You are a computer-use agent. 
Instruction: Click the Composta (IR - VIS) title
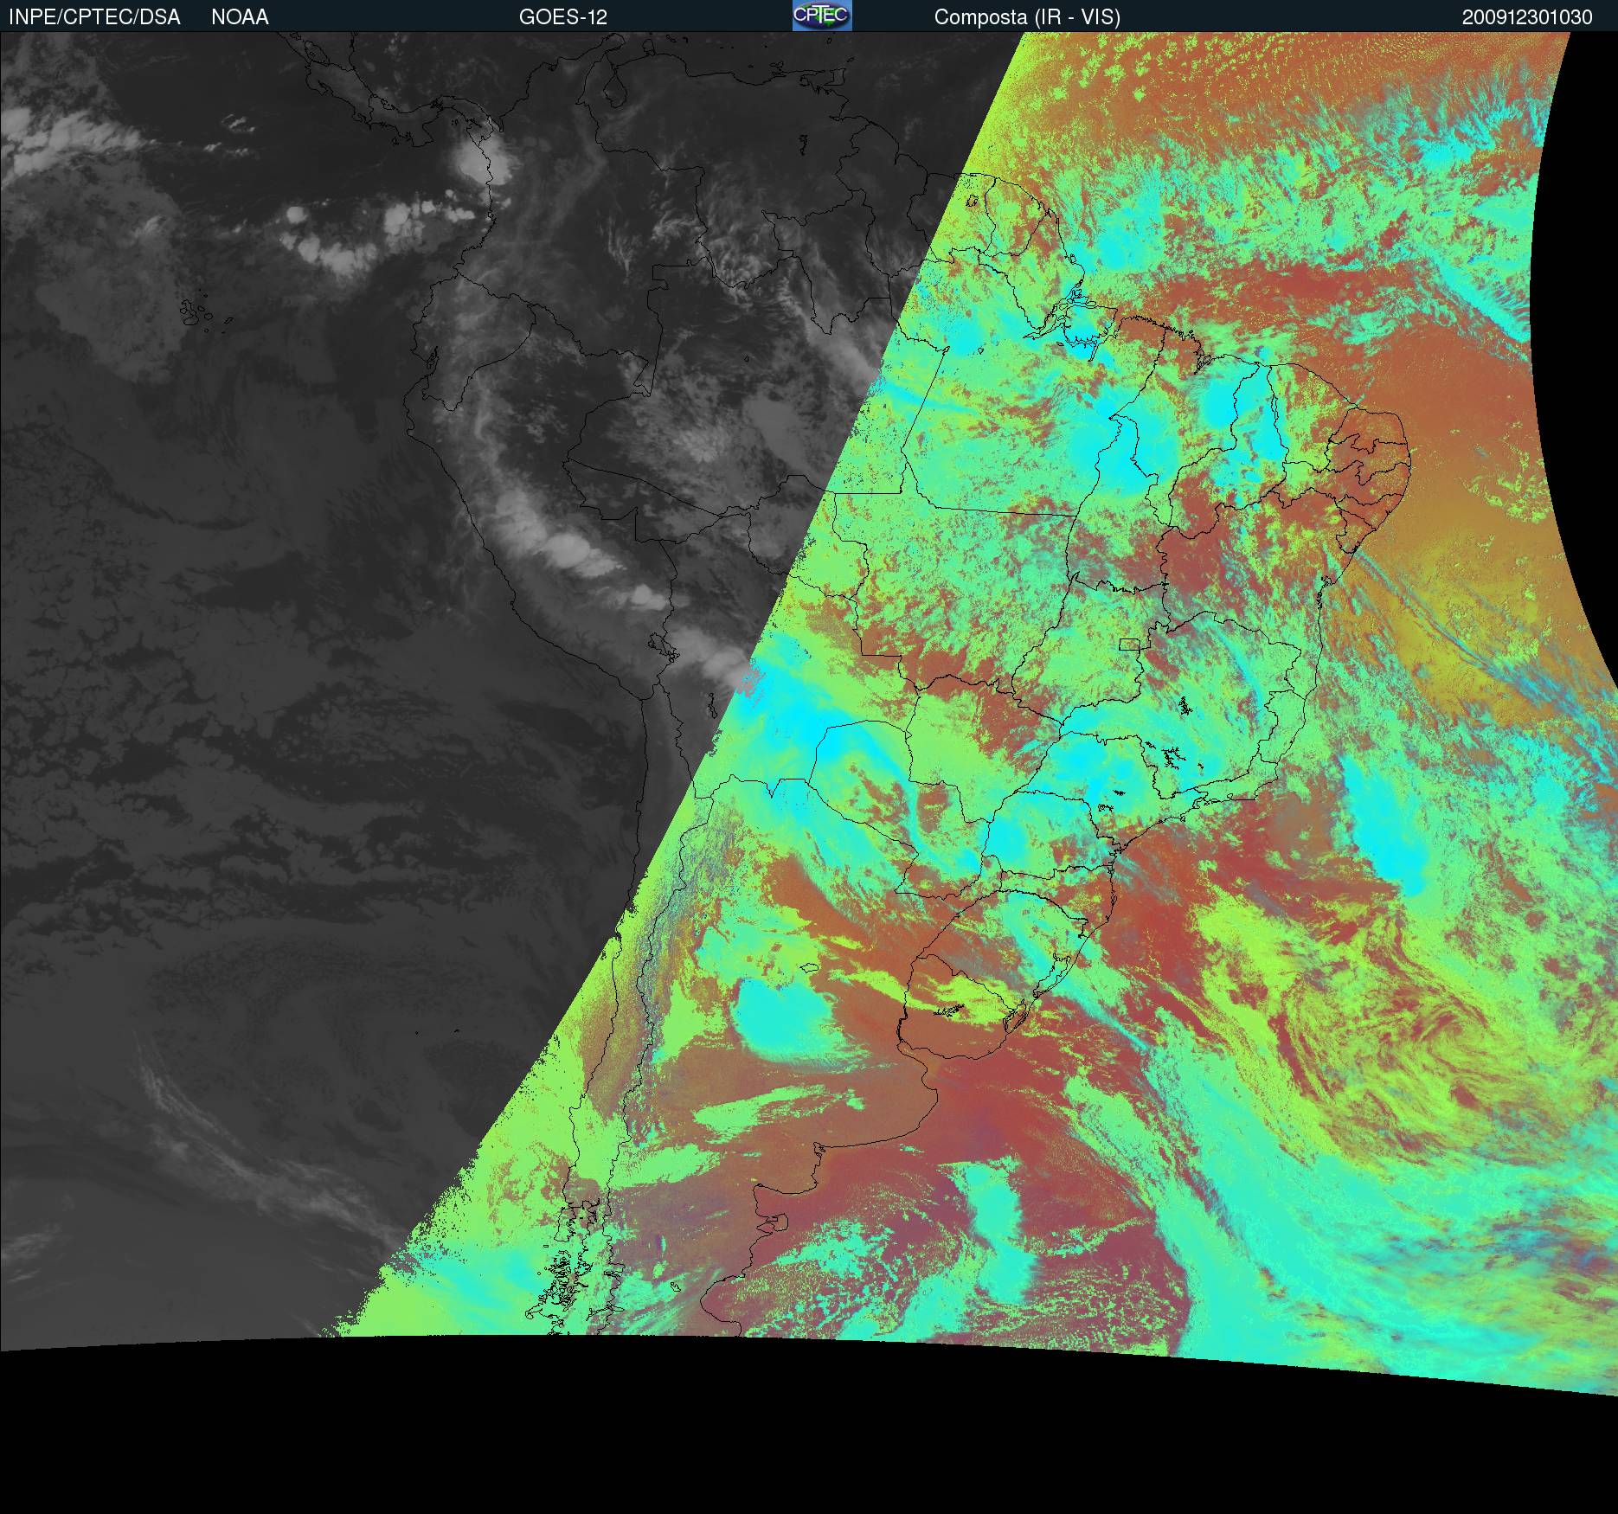point(1027,17)
